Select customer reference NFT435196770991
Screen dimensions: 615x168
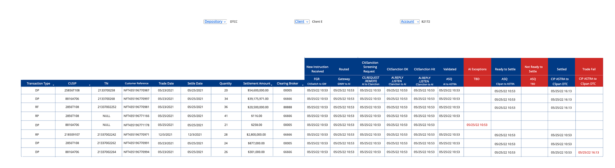coord(136,143)
